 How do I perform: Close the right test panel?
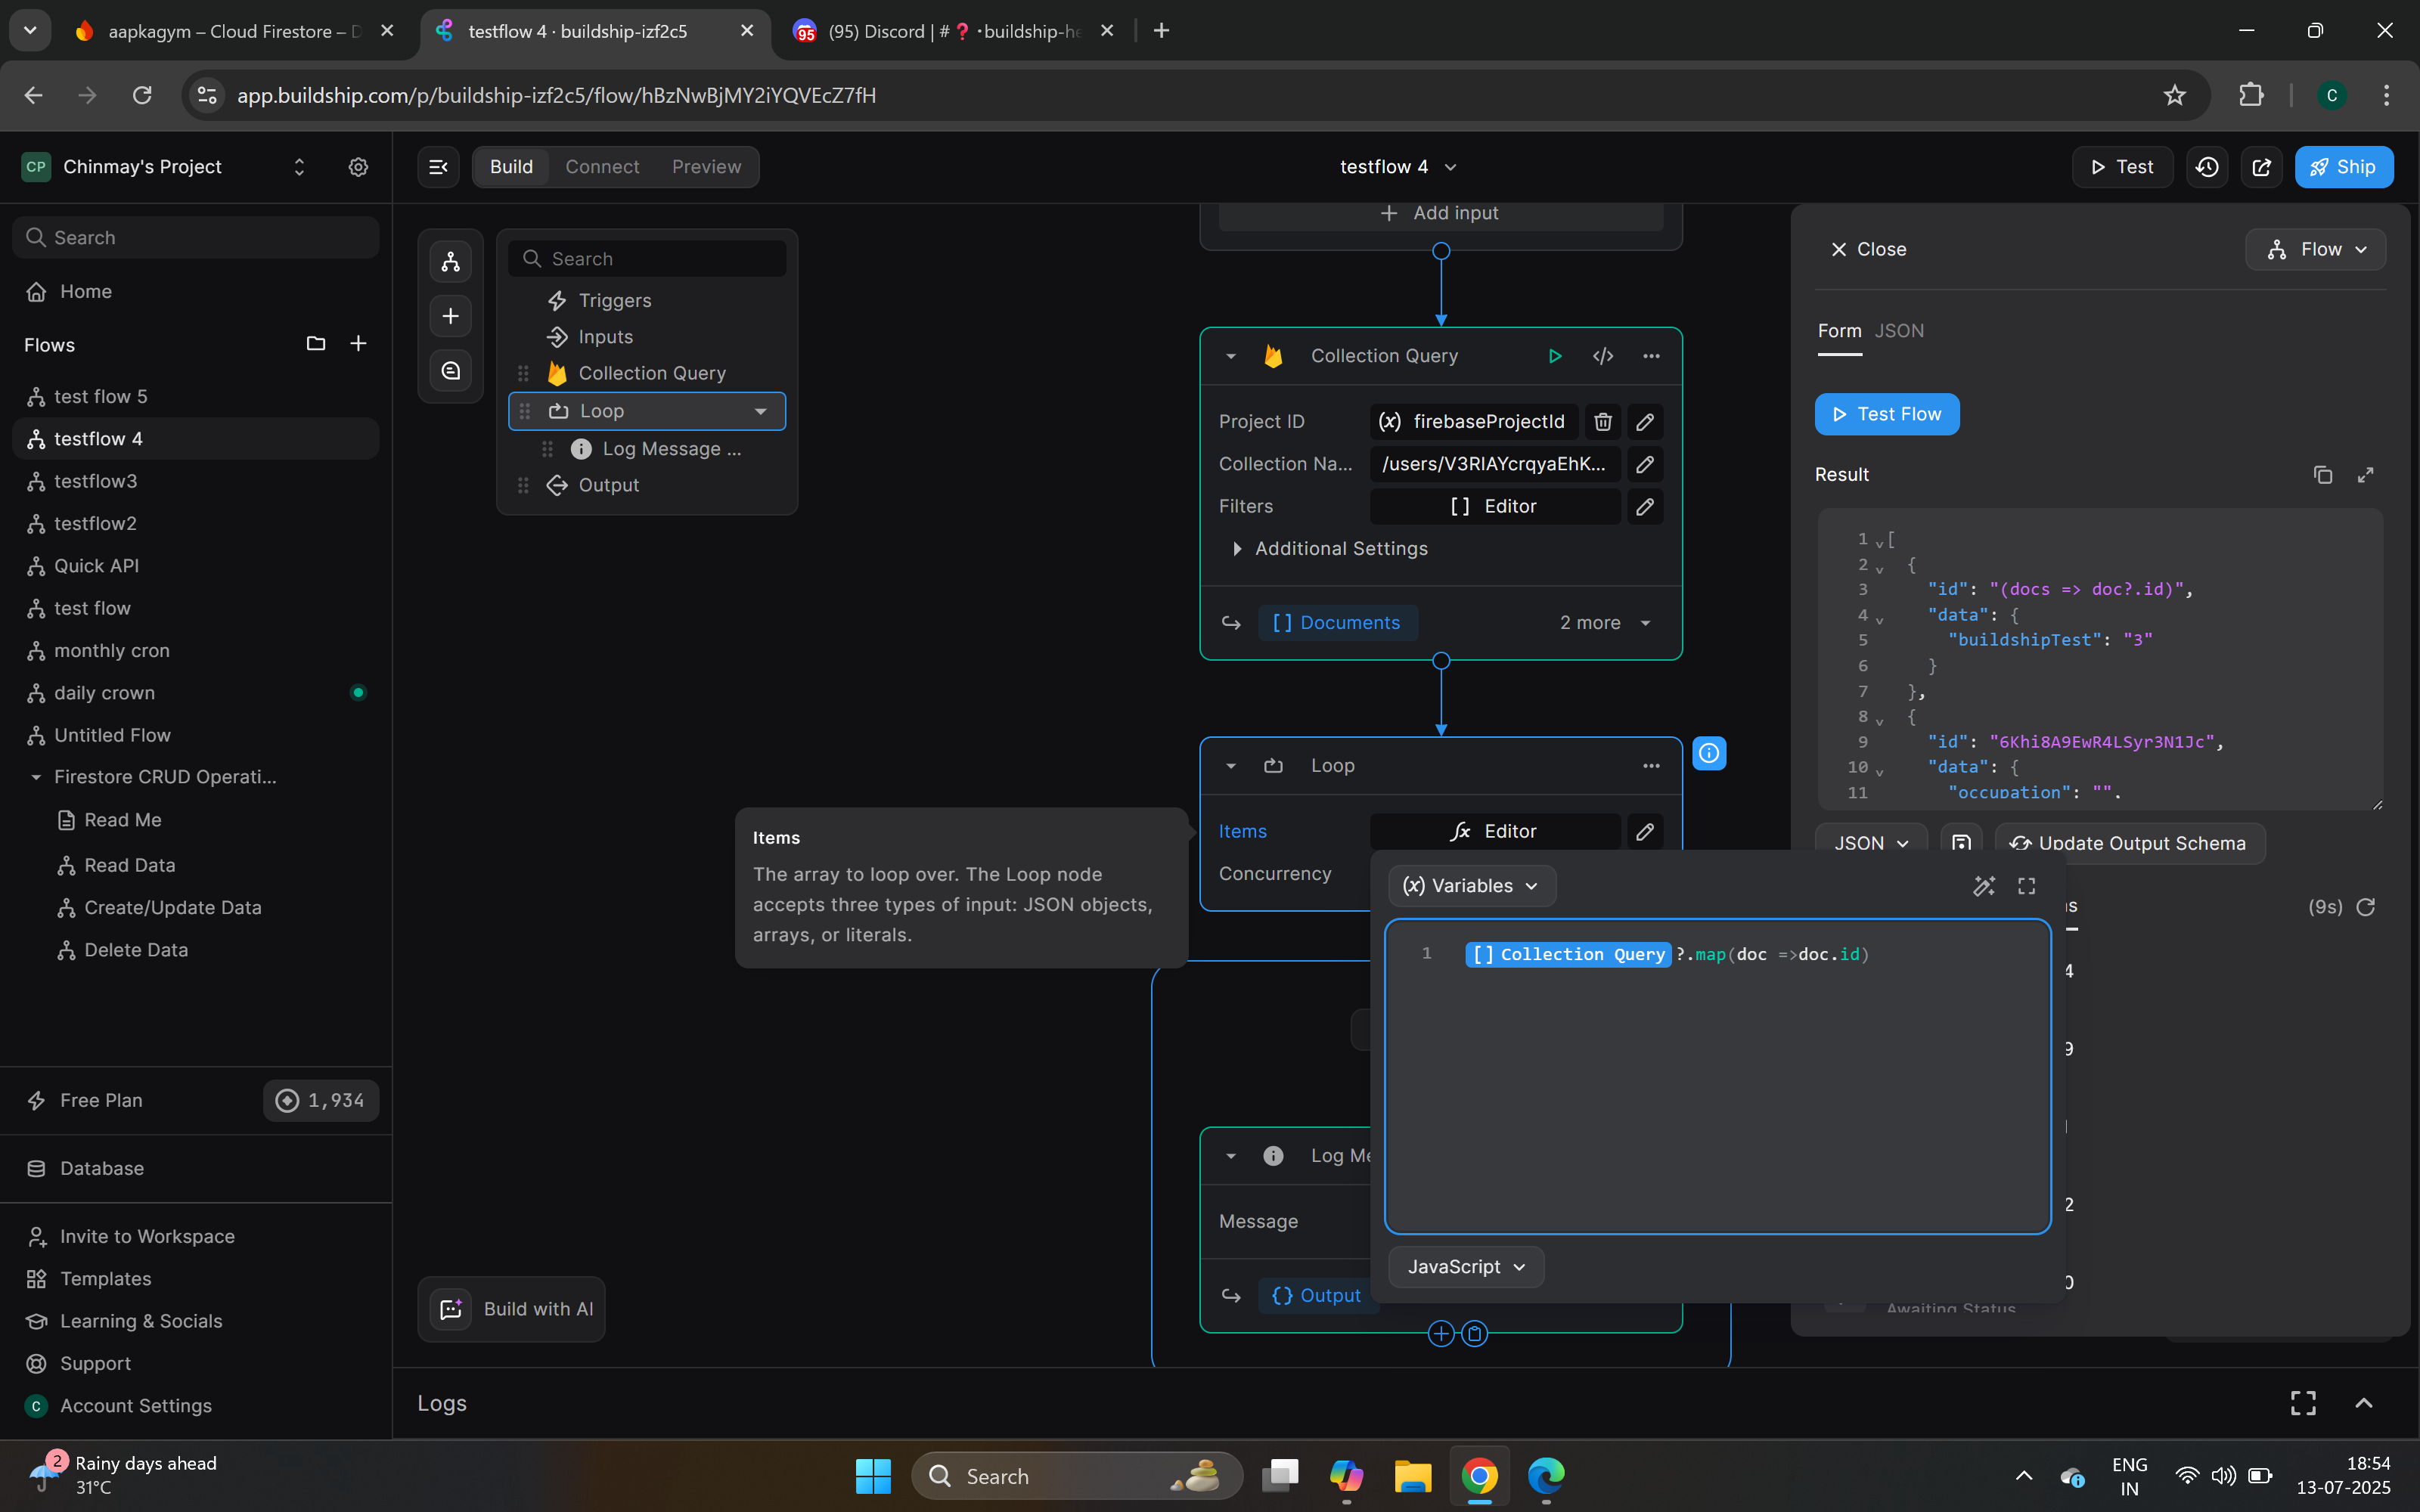1868,250
